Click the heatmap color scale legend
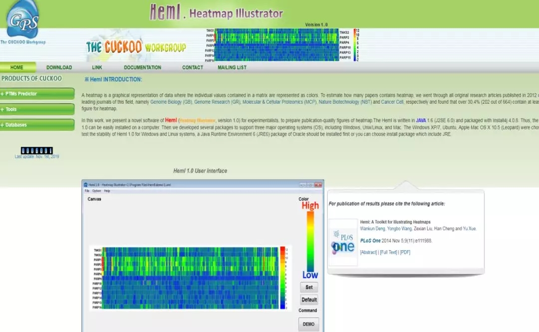This screenshot has height=332, width=539. pos(283,278)
